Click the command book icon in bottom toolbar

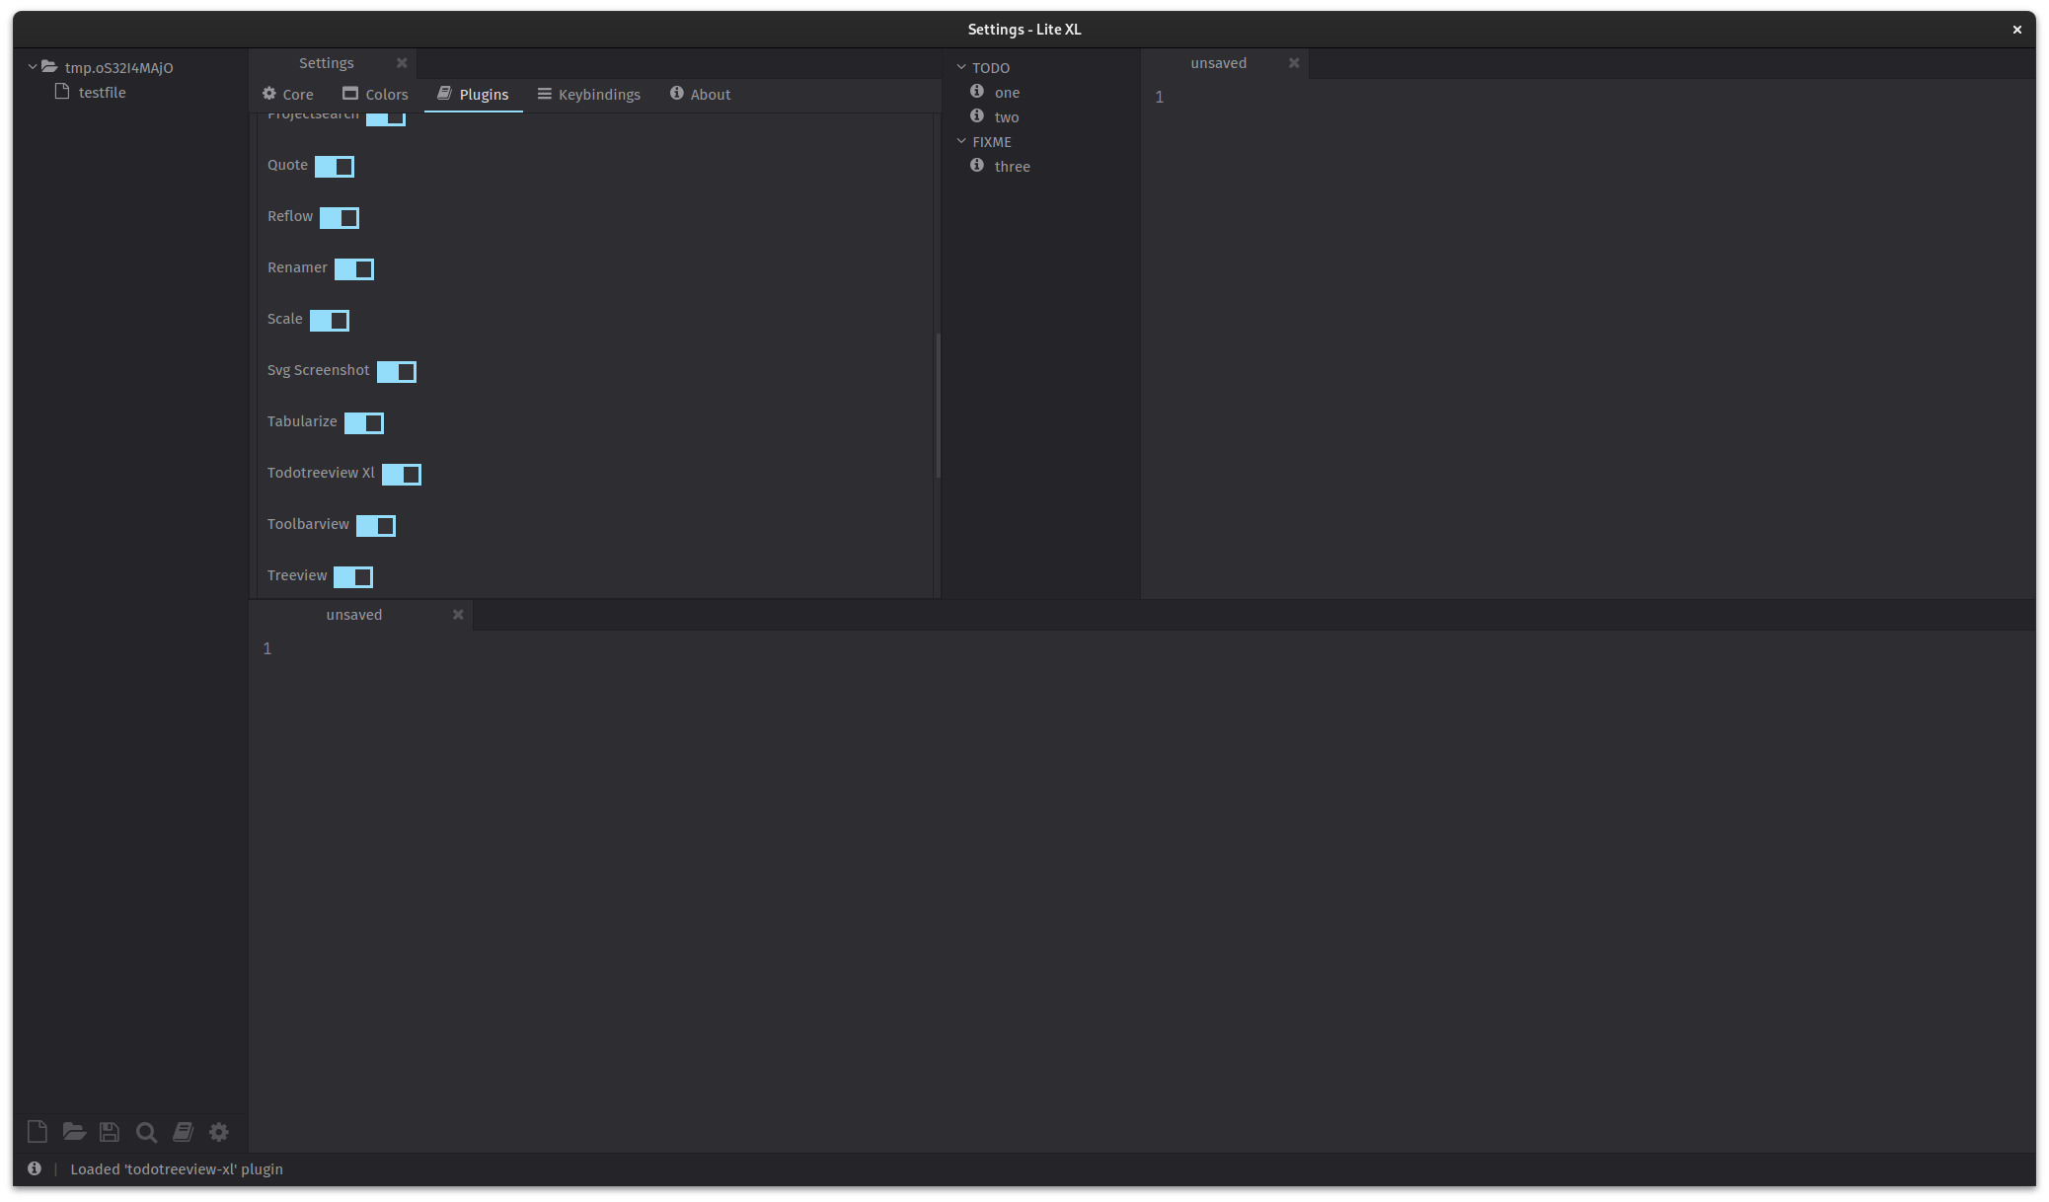(183, 1132)
